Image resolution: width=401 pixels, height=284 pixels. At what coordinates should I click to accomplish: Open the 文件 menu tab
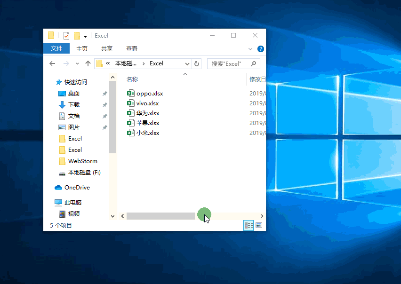click(x=56, y=48)
